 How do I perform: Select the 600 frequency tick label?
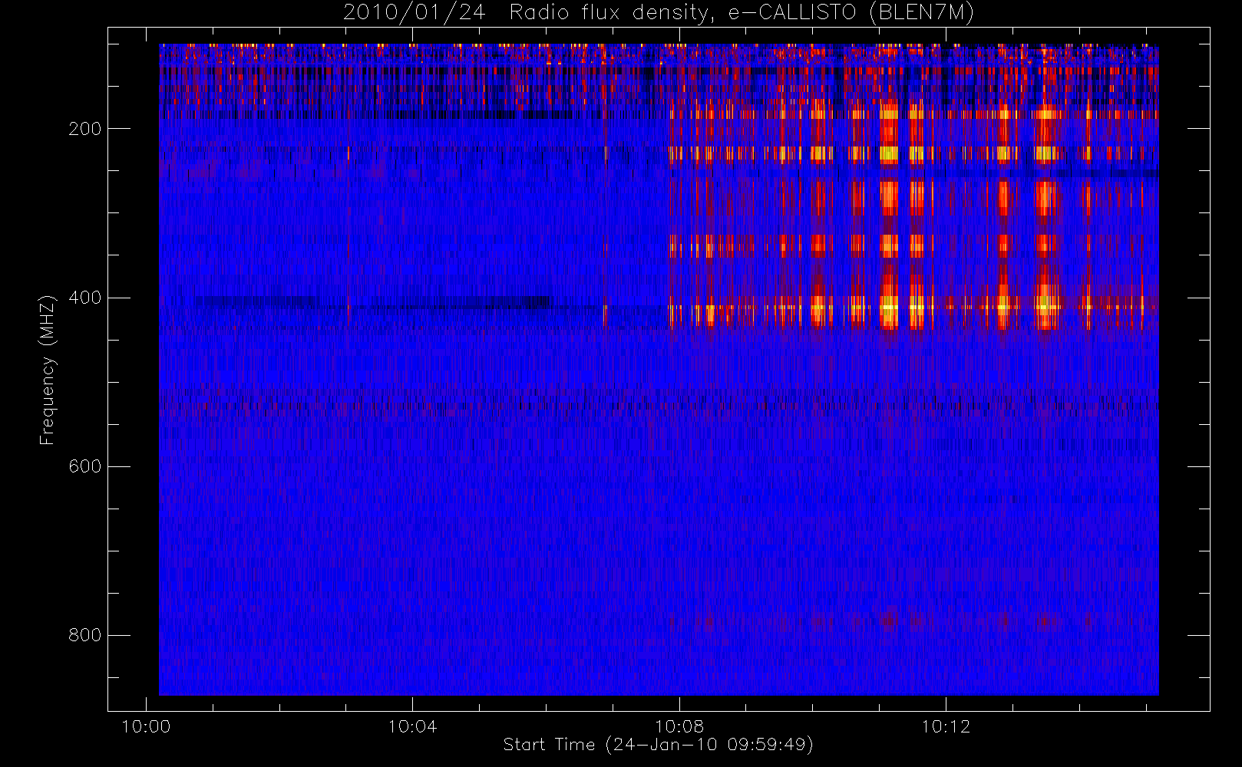pos(85,466)
